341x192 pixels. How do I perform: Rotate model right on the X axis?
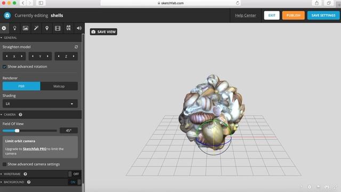click(21, 57)
